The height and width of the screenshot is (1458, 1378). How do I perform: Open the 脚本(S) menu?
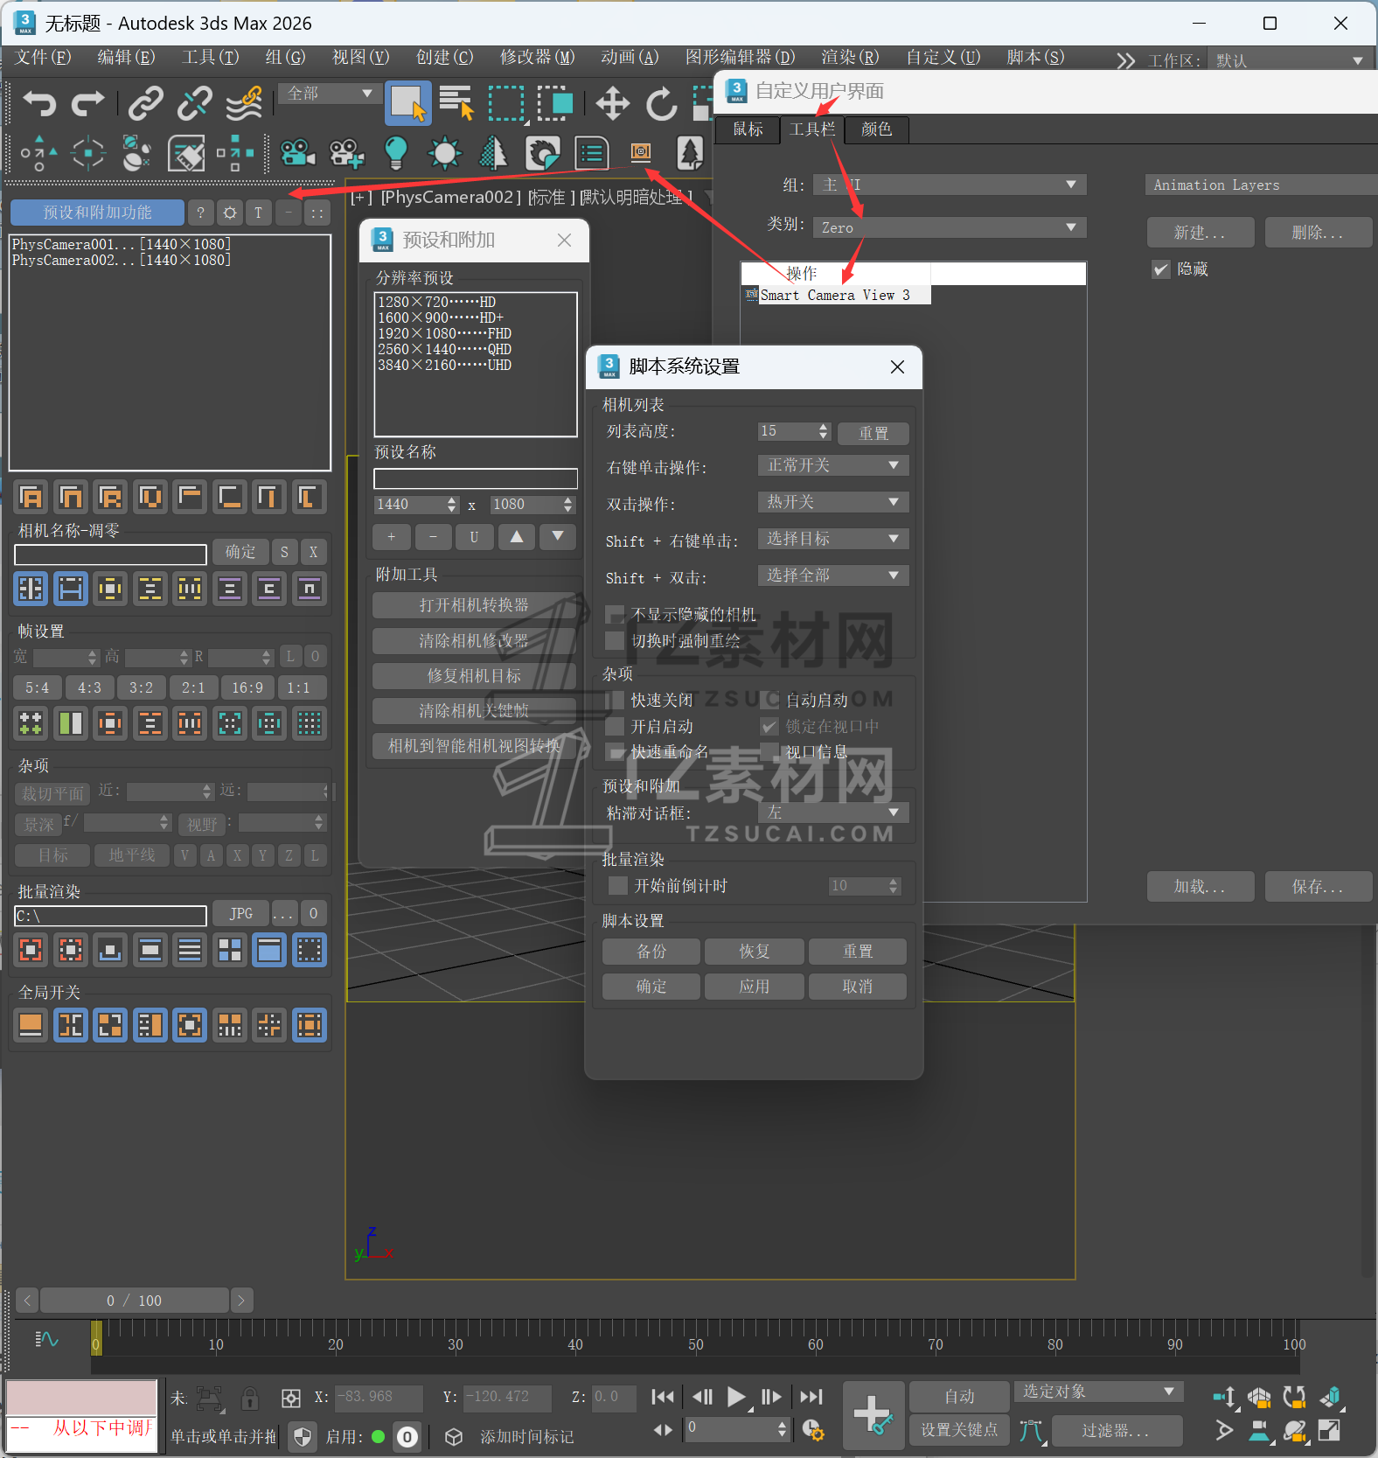(1034, 58)
